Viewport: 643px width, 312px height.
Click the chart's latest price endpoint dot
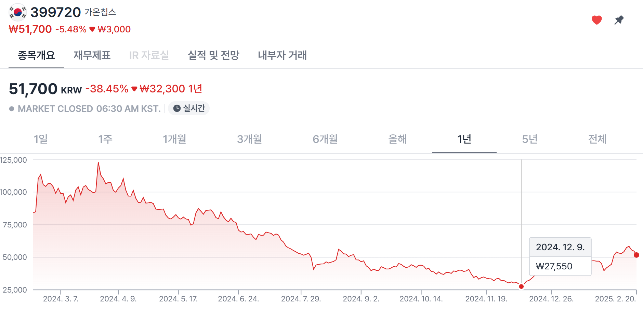636,255
